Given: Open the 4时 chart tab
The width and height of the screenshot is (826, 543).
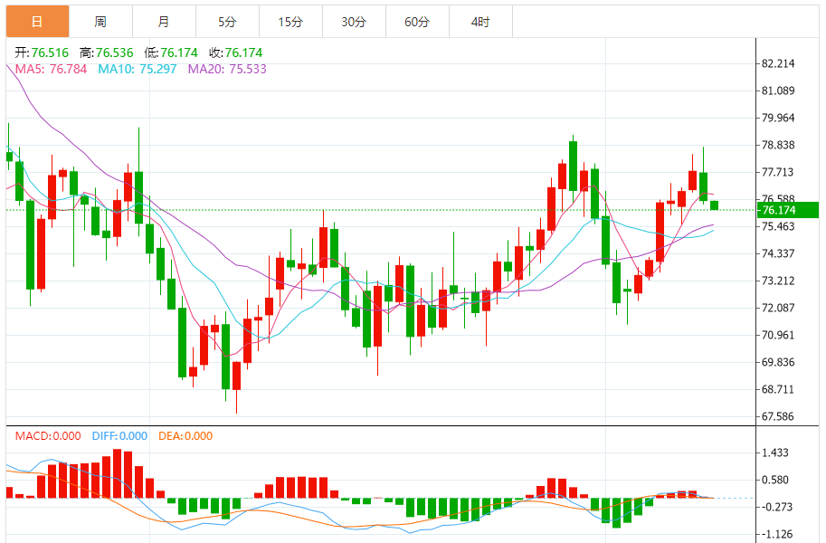Looking at the screenshot, I should point(480,22).
